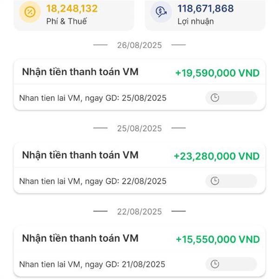Open the 18,248,132 Phí & Thuế card
This screenshot has width=279, height=279.
74,15
